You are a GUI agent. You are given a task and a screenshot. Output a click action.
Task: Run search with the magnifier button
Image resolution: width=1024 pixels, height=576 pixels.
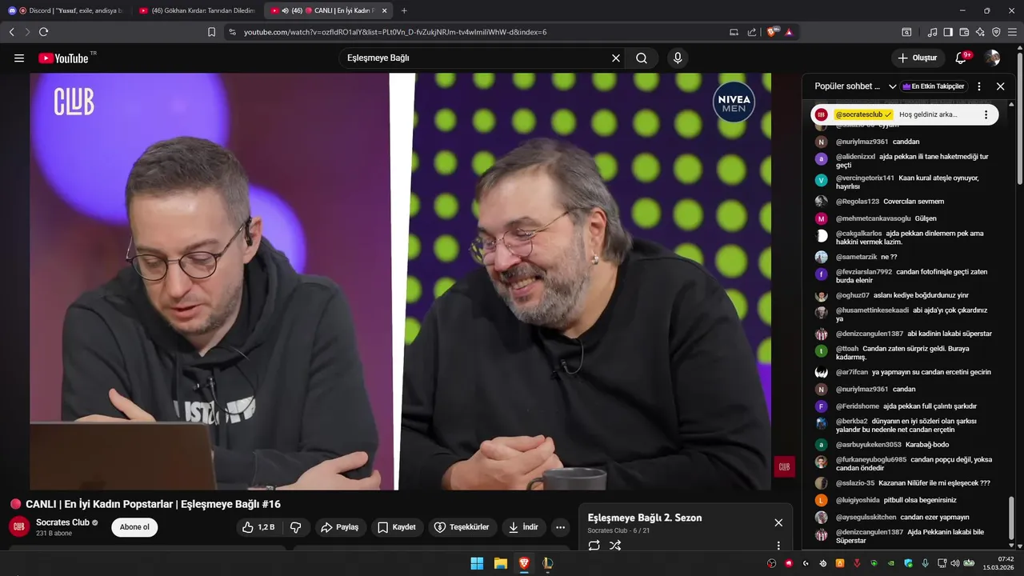(x=642, y=58)
